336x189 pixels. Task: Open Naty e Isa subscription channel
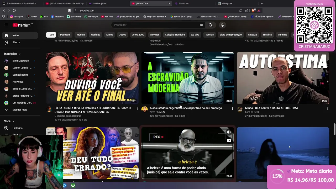click(20, 82)
